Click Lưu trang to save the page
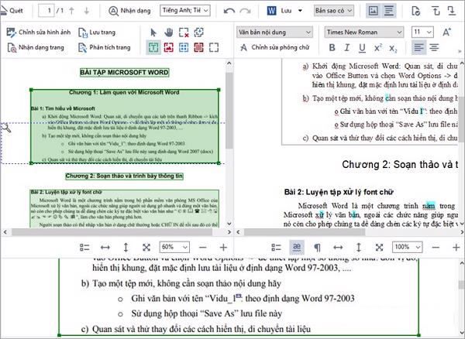The height and width of the screenshot is (339, 465). (x=97, y=33)
